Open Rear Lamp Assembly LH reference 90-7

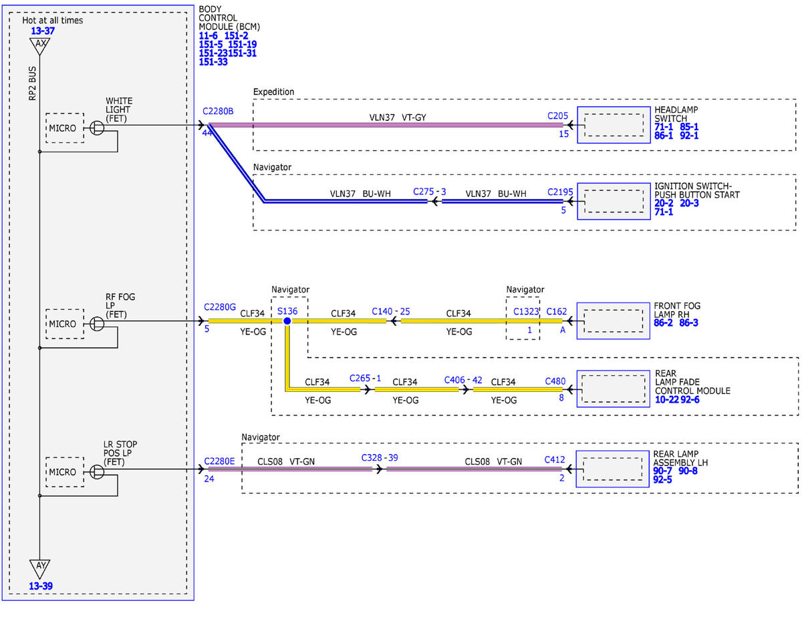coord(664,471)
